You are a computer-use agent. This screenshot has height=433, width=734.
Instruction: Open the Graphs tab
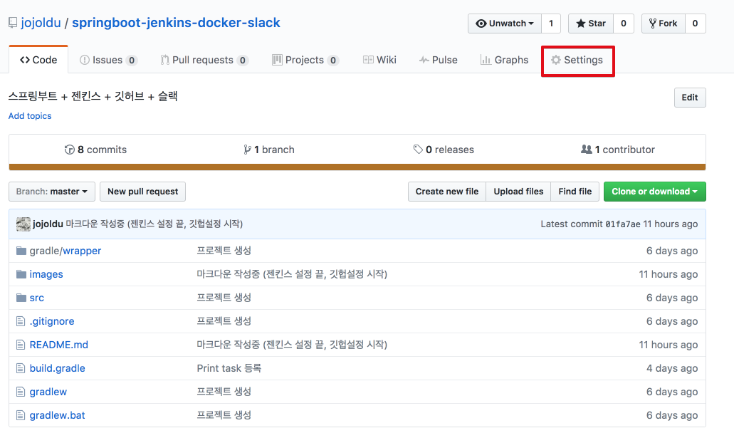click(504, 60)
